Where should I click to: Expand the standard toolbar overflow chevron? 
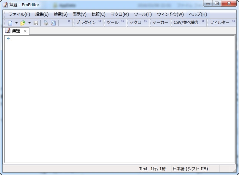[69, 21]
